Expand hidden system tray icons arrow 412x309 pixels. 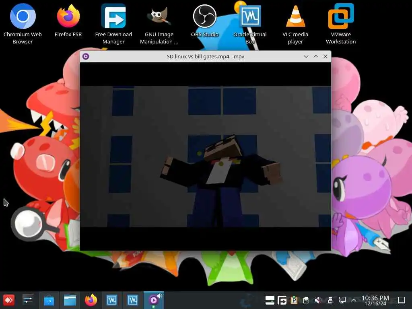pos(354,300)
